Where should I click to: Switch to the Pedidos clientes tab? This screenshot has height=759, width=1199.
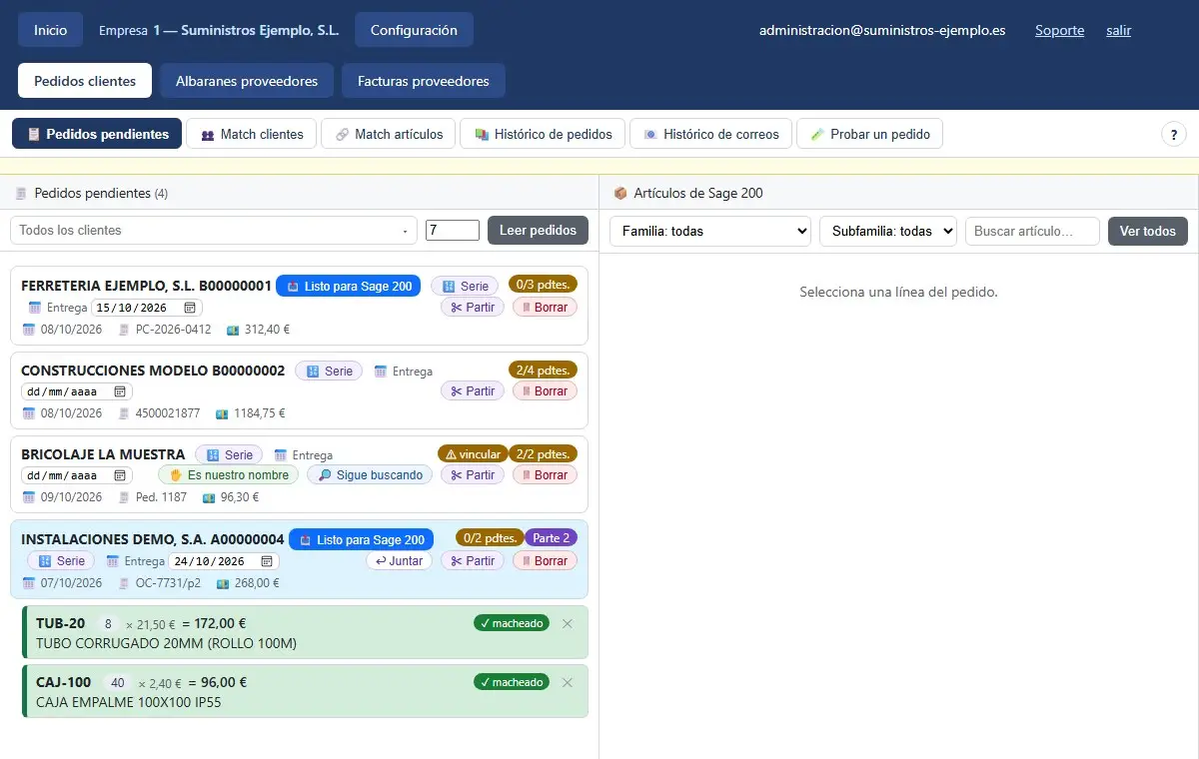(85, 81)
